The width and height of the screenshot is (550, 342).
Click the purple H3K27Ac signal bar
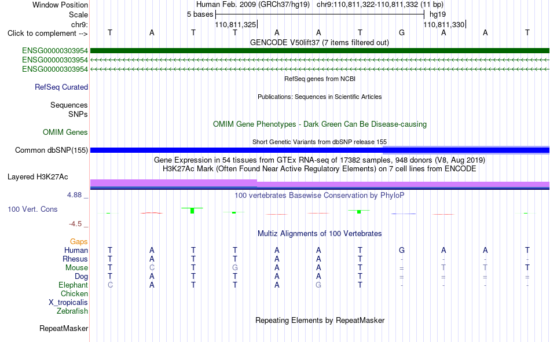(x=320, y=184)
